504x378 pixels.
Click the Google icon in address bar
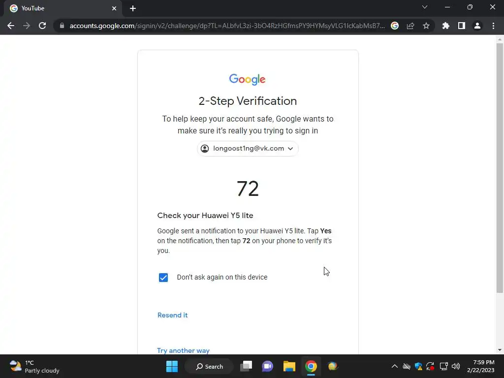pyautogui.click(x=395, y=26)
